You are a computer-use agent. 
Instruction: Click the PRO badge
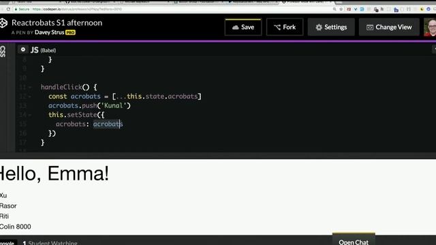tap(70, 33)
